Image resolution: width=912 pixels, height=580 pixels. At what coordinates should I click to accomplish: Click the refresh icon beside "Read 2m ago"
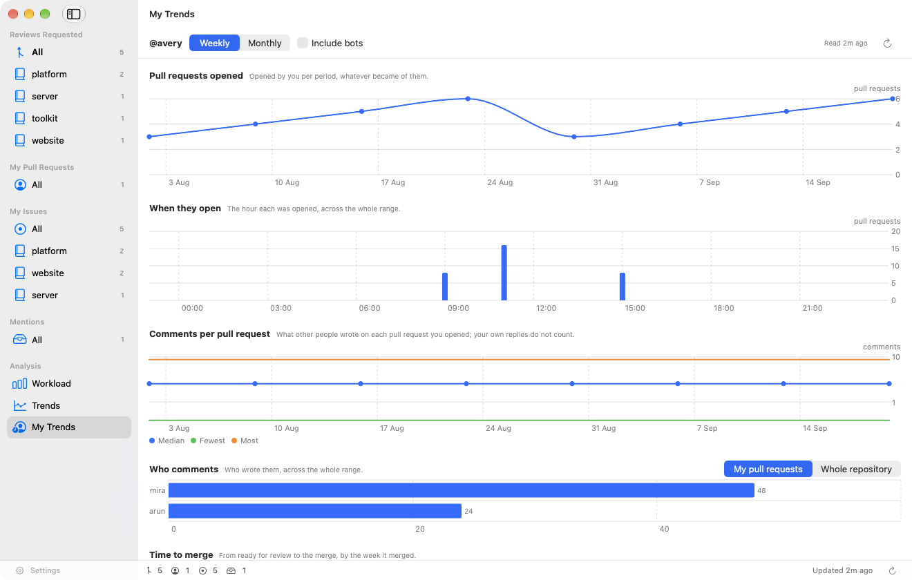point(888,43)
